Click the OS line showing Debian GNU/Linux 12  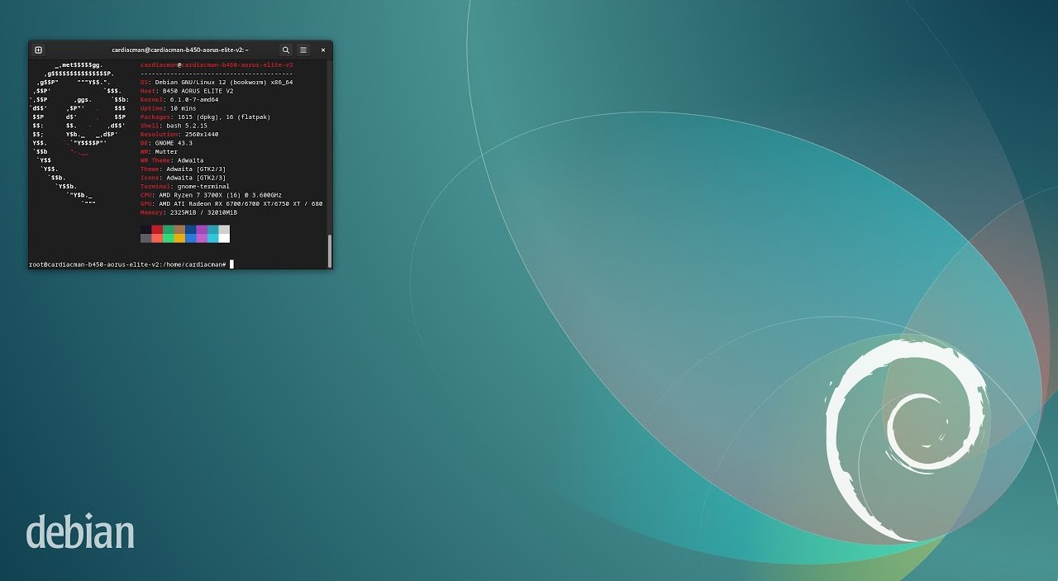point(217,82)
